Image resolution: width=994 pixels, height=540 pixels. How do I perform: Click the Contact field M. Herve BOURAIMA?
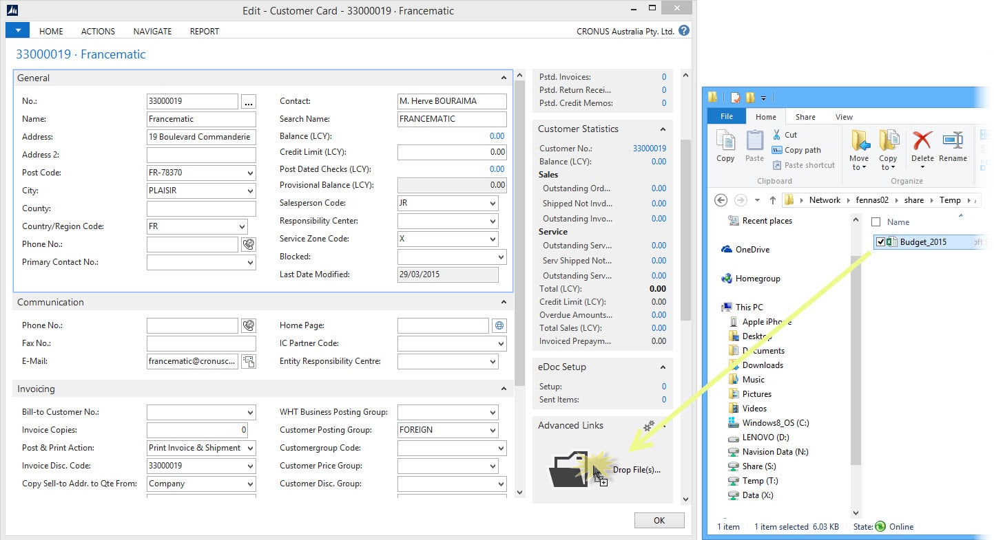(x=452, y=101)
